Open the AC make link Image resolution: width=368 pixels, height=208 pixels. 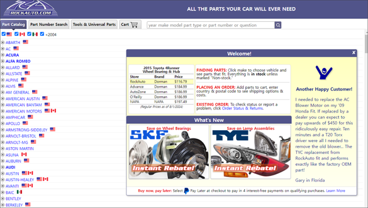click(8, 49)
